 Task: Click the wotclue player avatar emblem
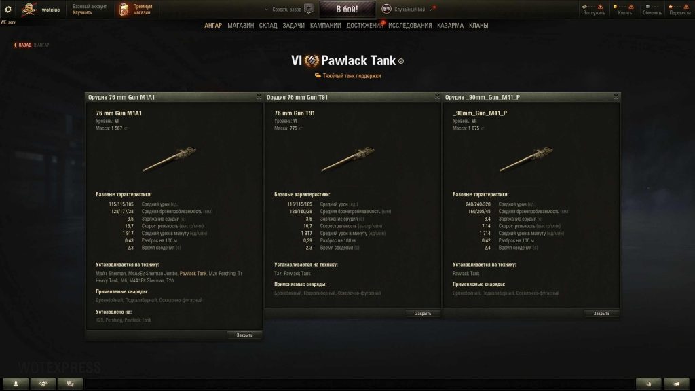(29, 9)
